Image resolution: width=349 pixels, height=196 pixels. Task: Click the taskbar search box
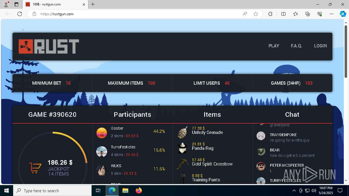(52, 191)
